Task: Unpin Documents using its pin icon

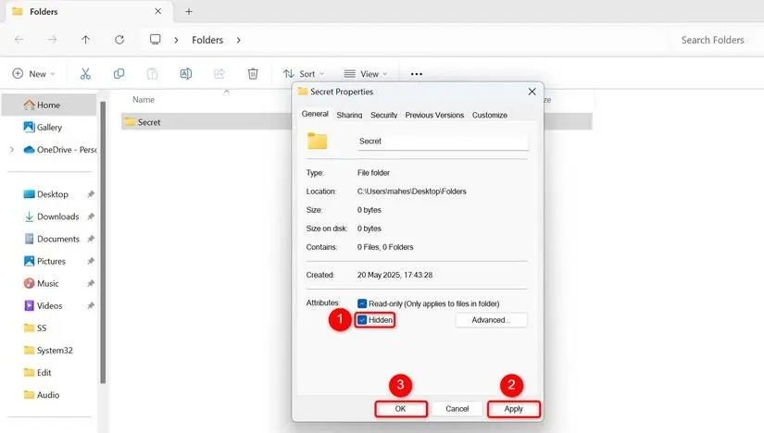Action: 91,239
